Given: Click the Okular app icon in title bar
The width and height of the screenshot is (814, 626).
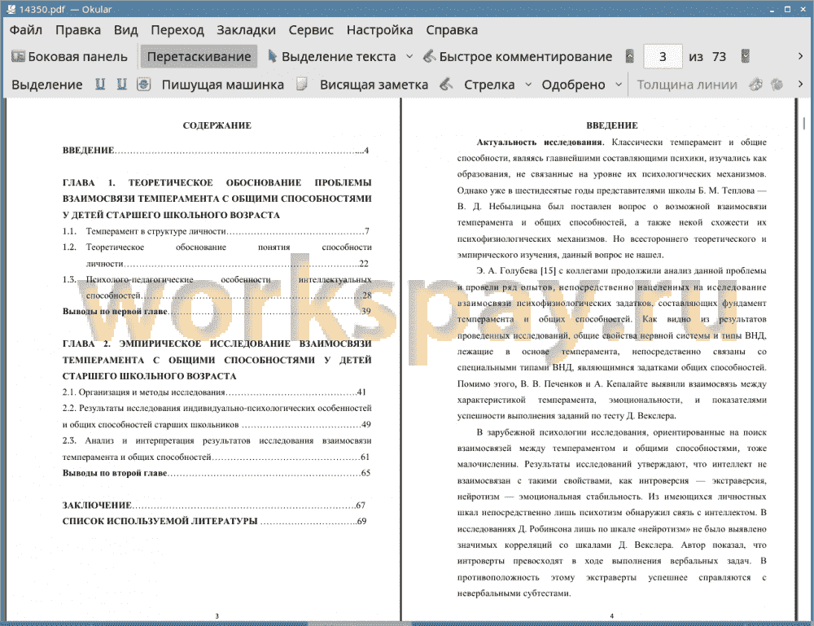Looking at the screenshot, I should (x=11, y=9).
